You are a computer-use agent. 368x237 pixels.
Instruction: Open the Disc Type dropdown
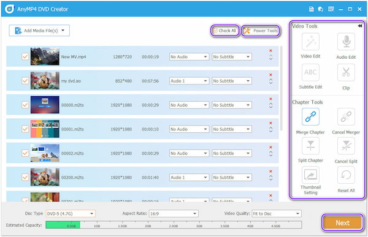[x=71, y=214]
